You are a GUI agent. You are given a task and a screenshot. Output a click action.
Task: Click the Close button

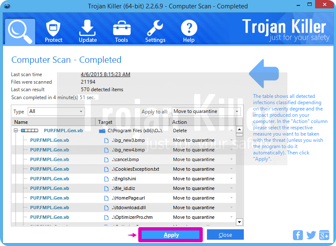(x=225, y=235)
